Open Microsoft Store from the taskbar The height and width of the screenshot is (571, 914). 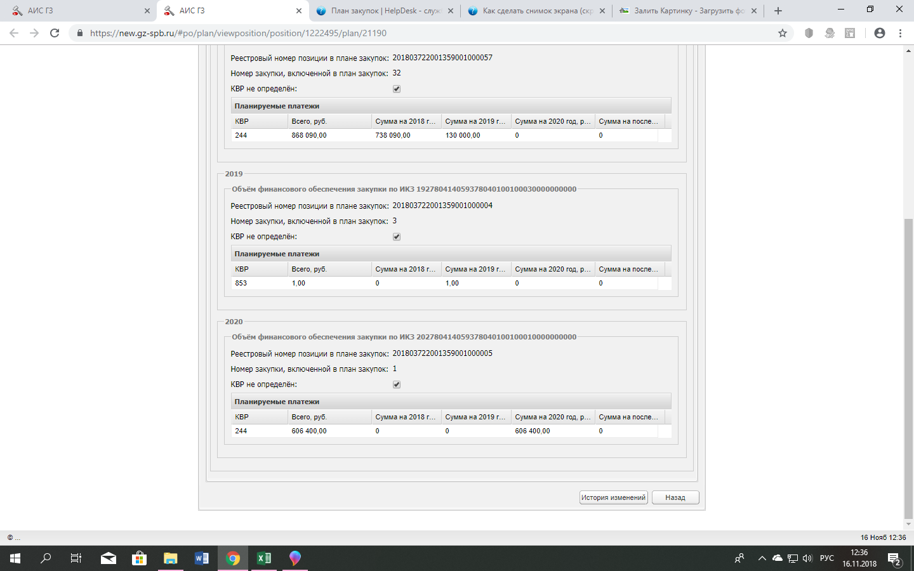coord(139,558)
